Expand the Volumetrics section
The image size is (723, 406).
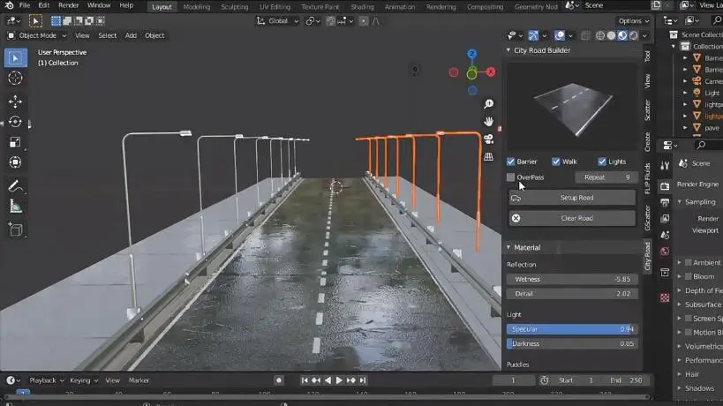680,346
